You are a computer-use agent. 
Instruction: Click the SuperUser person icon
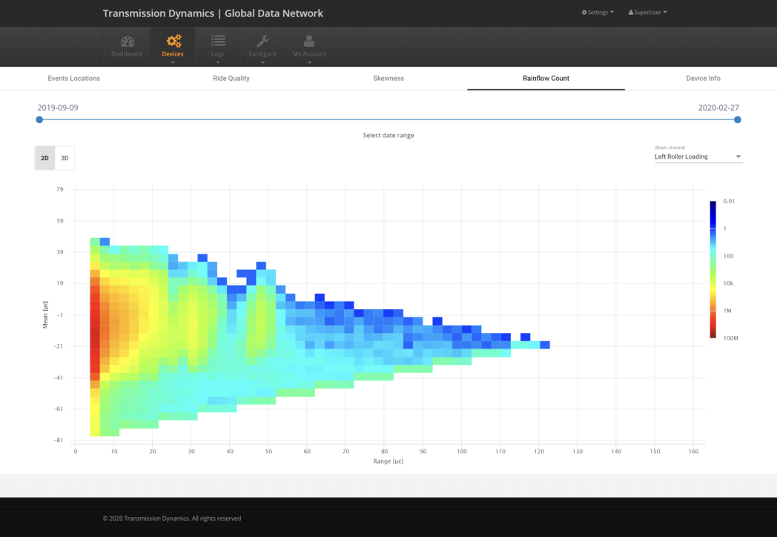point(630,12)
